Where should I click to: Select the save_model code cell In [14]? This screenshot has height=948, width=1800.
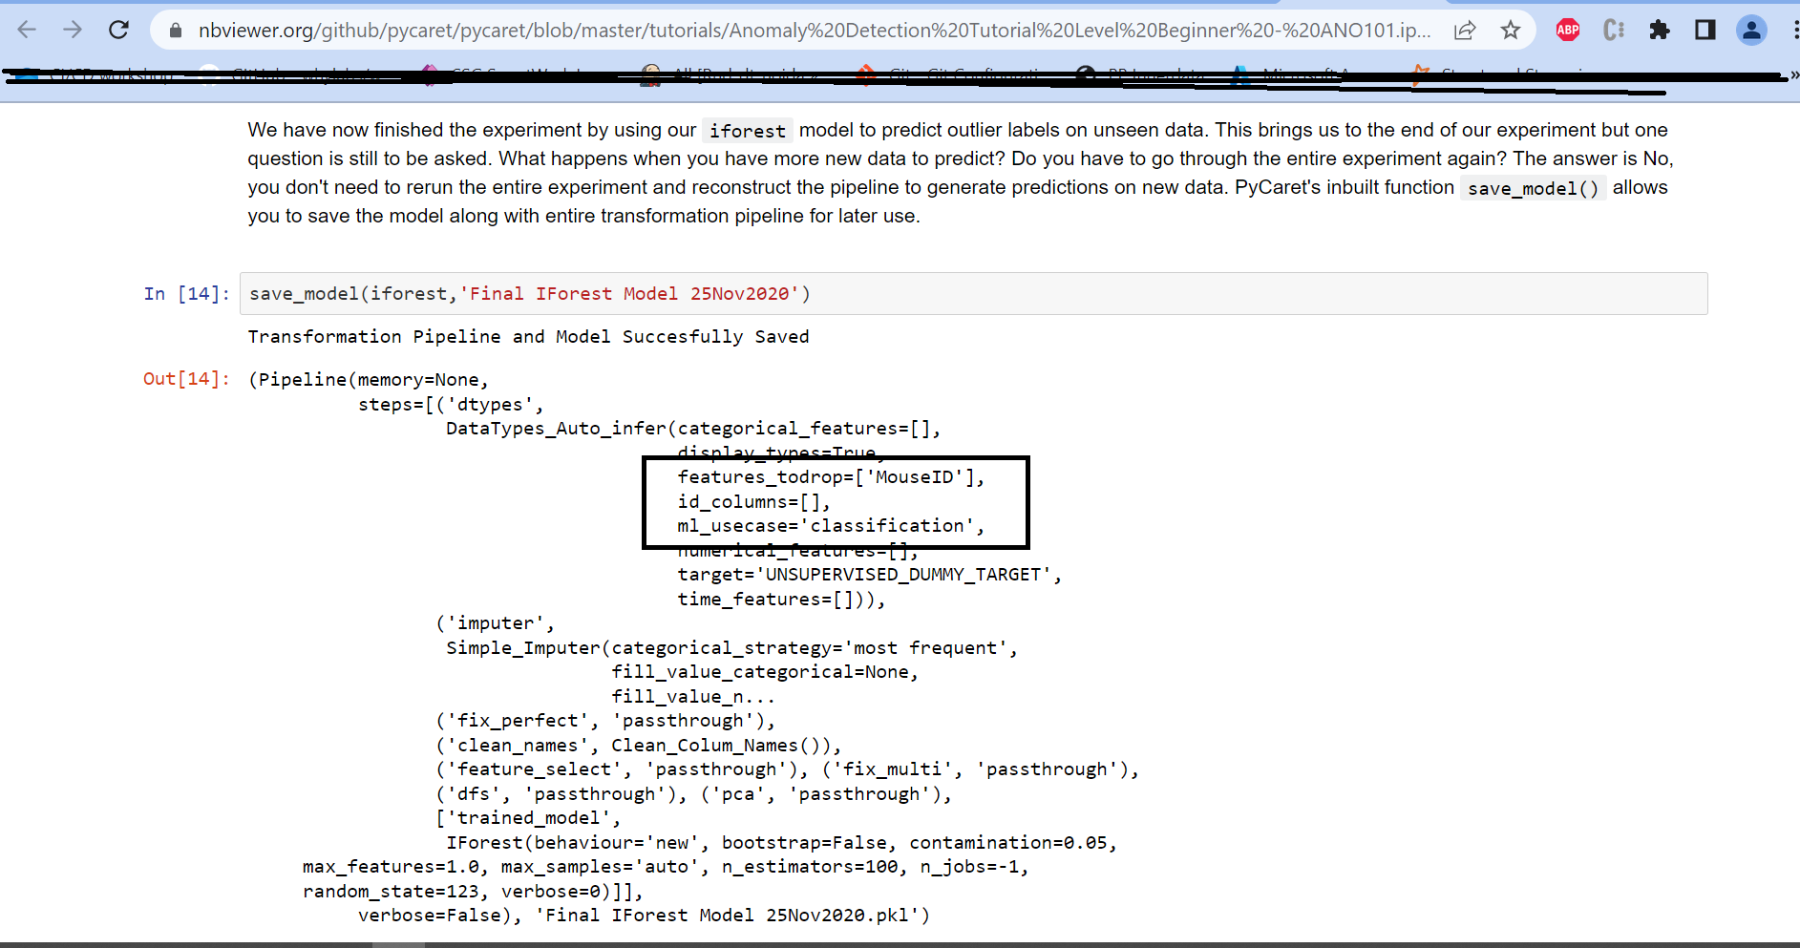click(525, 293)
